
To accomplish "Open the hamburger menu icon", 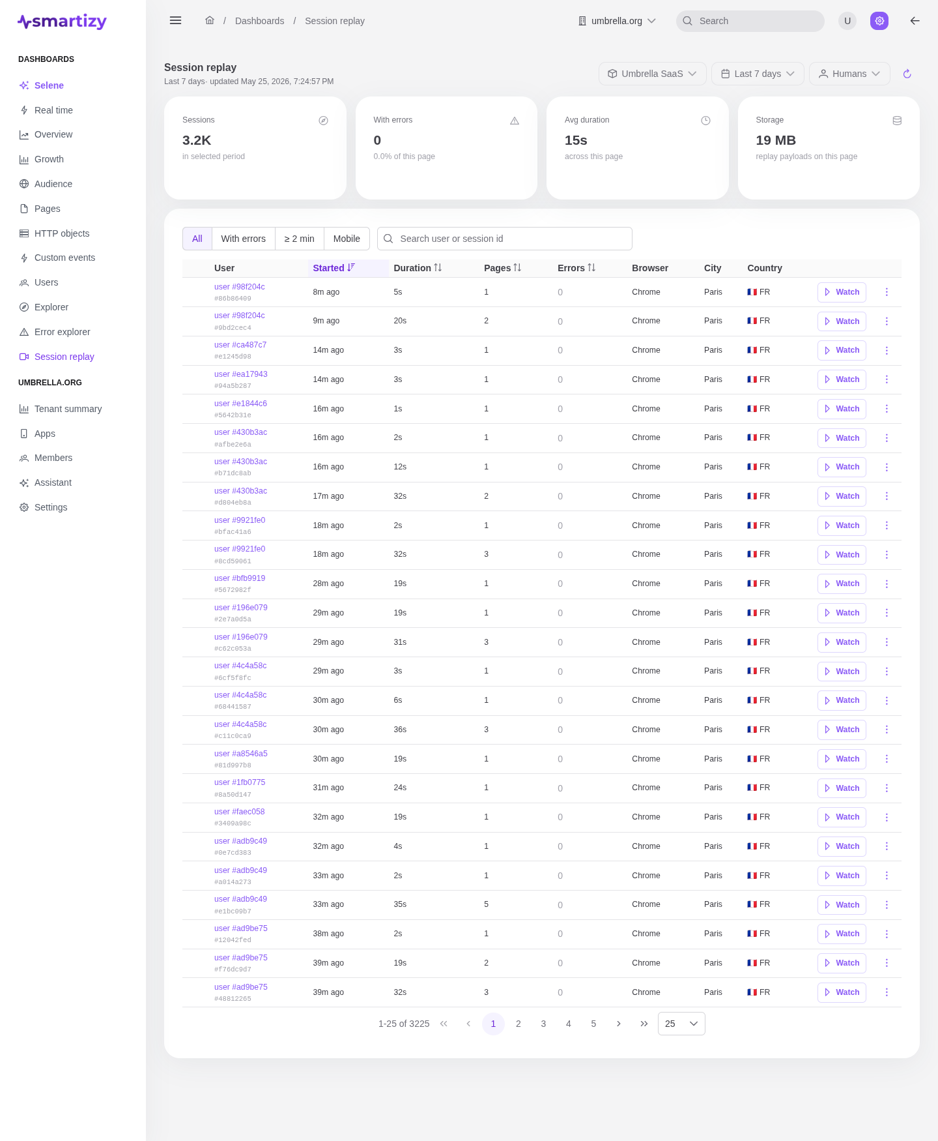I will coord(175,21).
